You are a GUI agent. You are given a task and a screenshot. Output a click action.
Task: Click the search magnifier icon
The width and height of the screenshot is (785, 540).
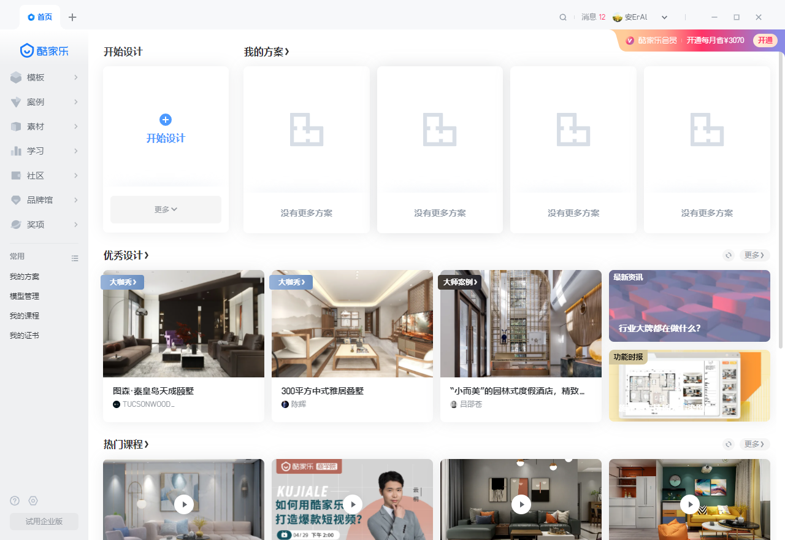pos(563,17)
